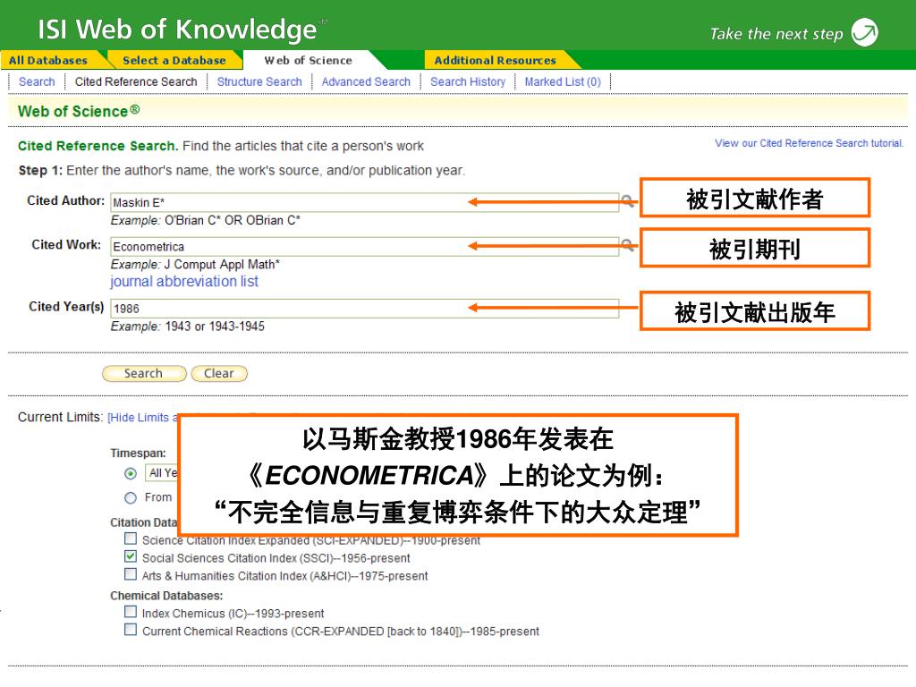The height and width of the screenshot is (687, 916).
Task: Open the Select a Database tab
Action: coord(174,60)
